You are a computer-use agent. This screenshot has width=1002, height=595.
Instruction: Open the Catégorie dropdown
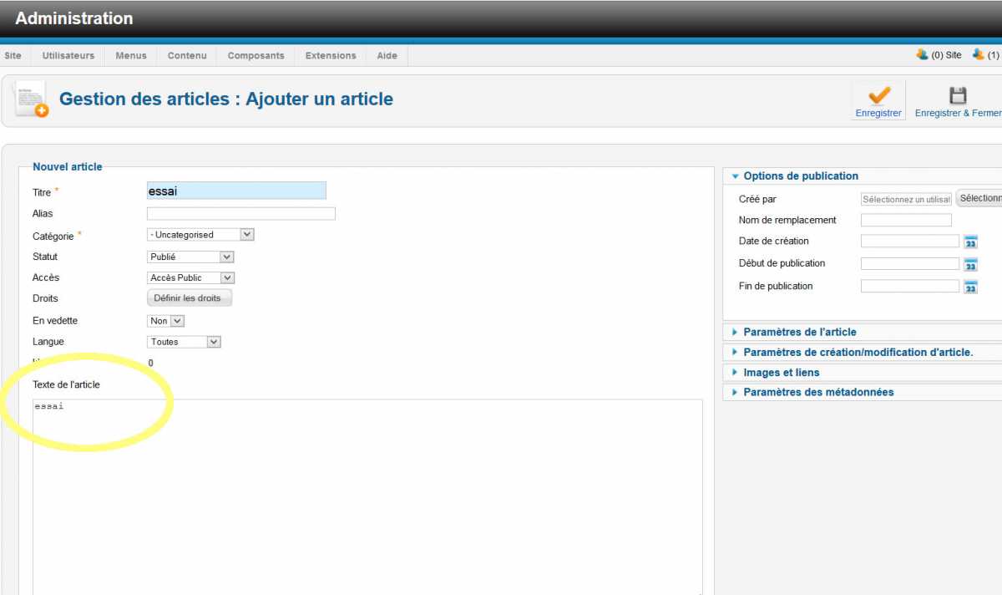200,235
